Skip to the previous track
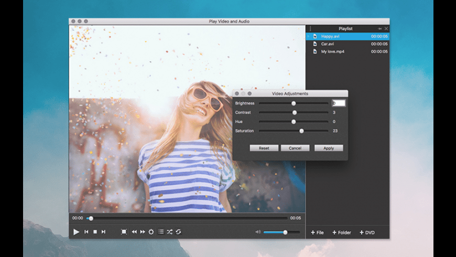This screenshot has height=257, width=456. click(86, 232)
